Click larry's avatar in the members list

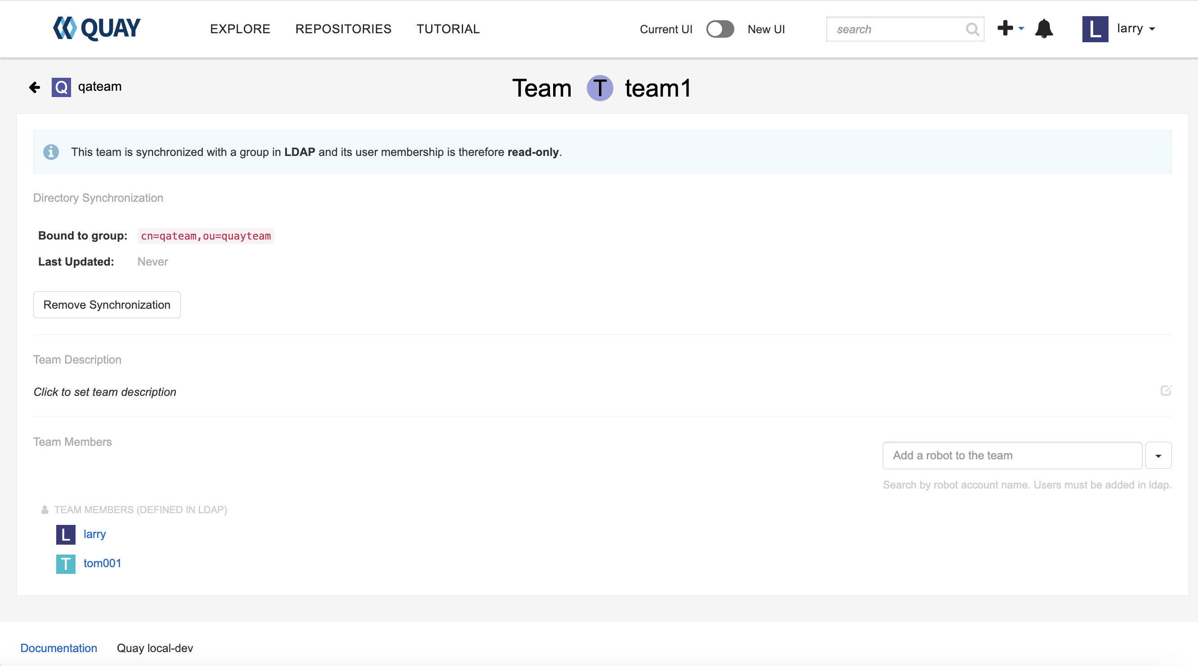coord(66,534)
